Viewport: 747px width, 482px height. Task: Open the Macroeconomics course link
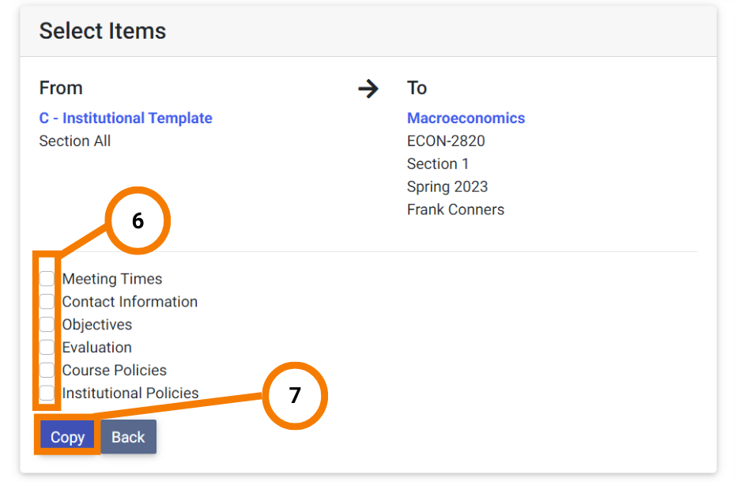pyautogui.click(x=466, y=118)
